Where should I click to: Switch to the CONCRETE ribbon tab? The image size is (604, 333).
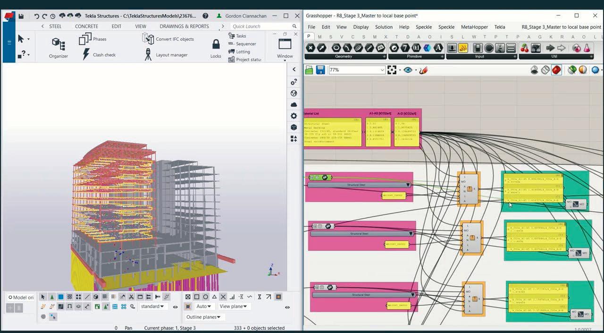click(87, 26)
